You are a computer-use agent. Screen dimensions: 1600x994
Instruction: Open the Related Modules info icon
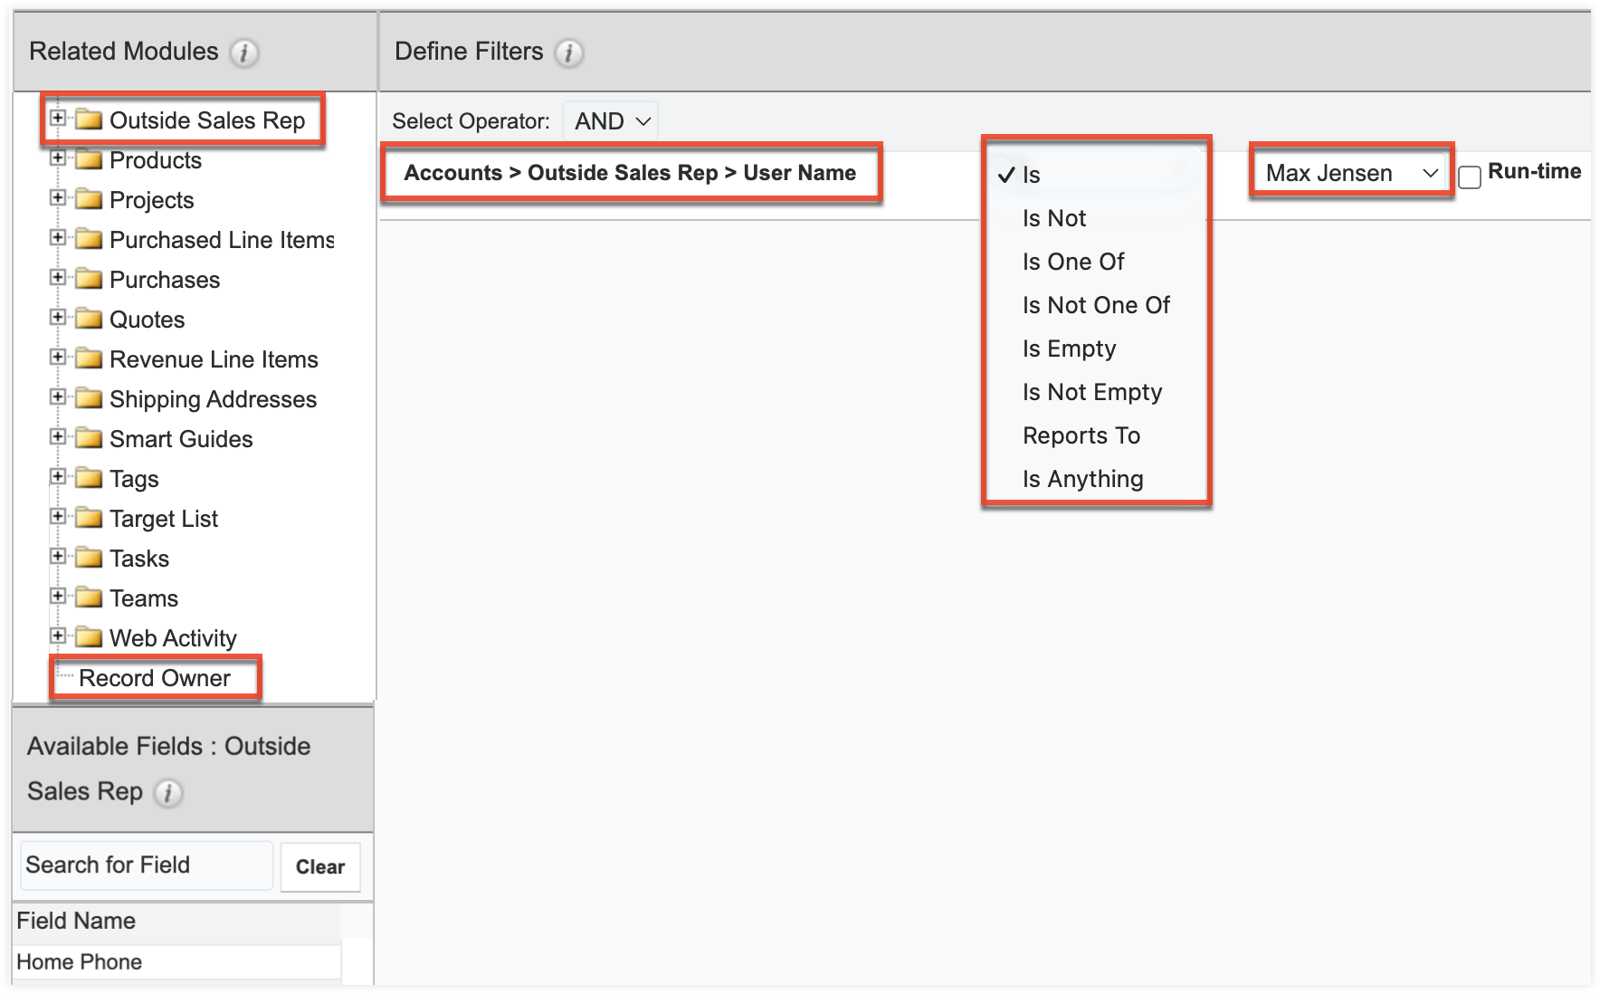(244, 53)
